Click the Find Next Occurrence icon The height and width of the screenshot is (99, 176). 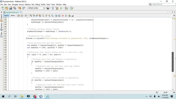(37, 16)
